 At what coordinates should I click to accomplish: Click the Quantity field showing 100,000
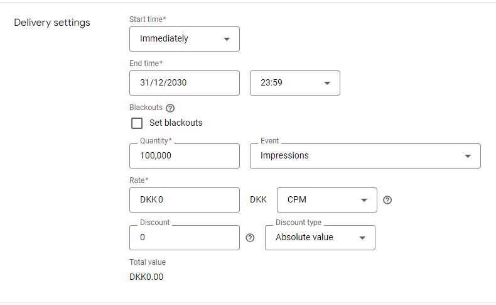185,156
